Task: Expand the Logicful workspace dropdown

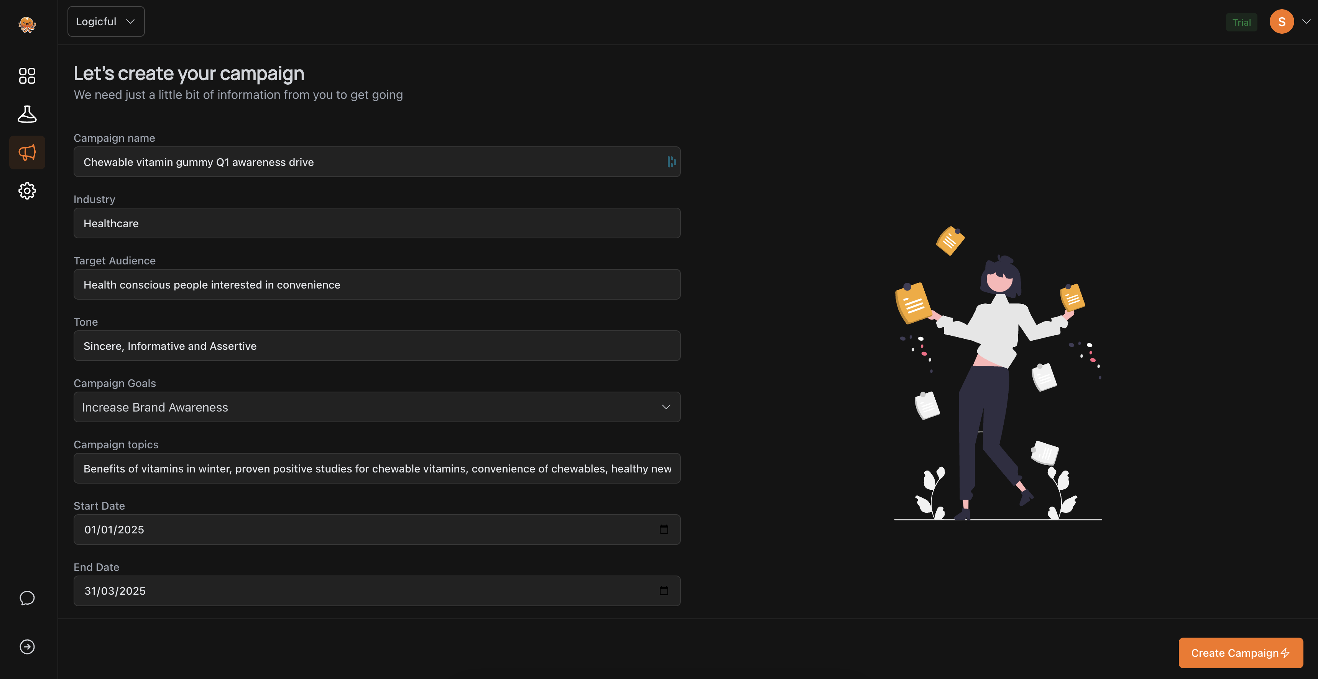Action: pyautogui.click(x=106, y=21)
